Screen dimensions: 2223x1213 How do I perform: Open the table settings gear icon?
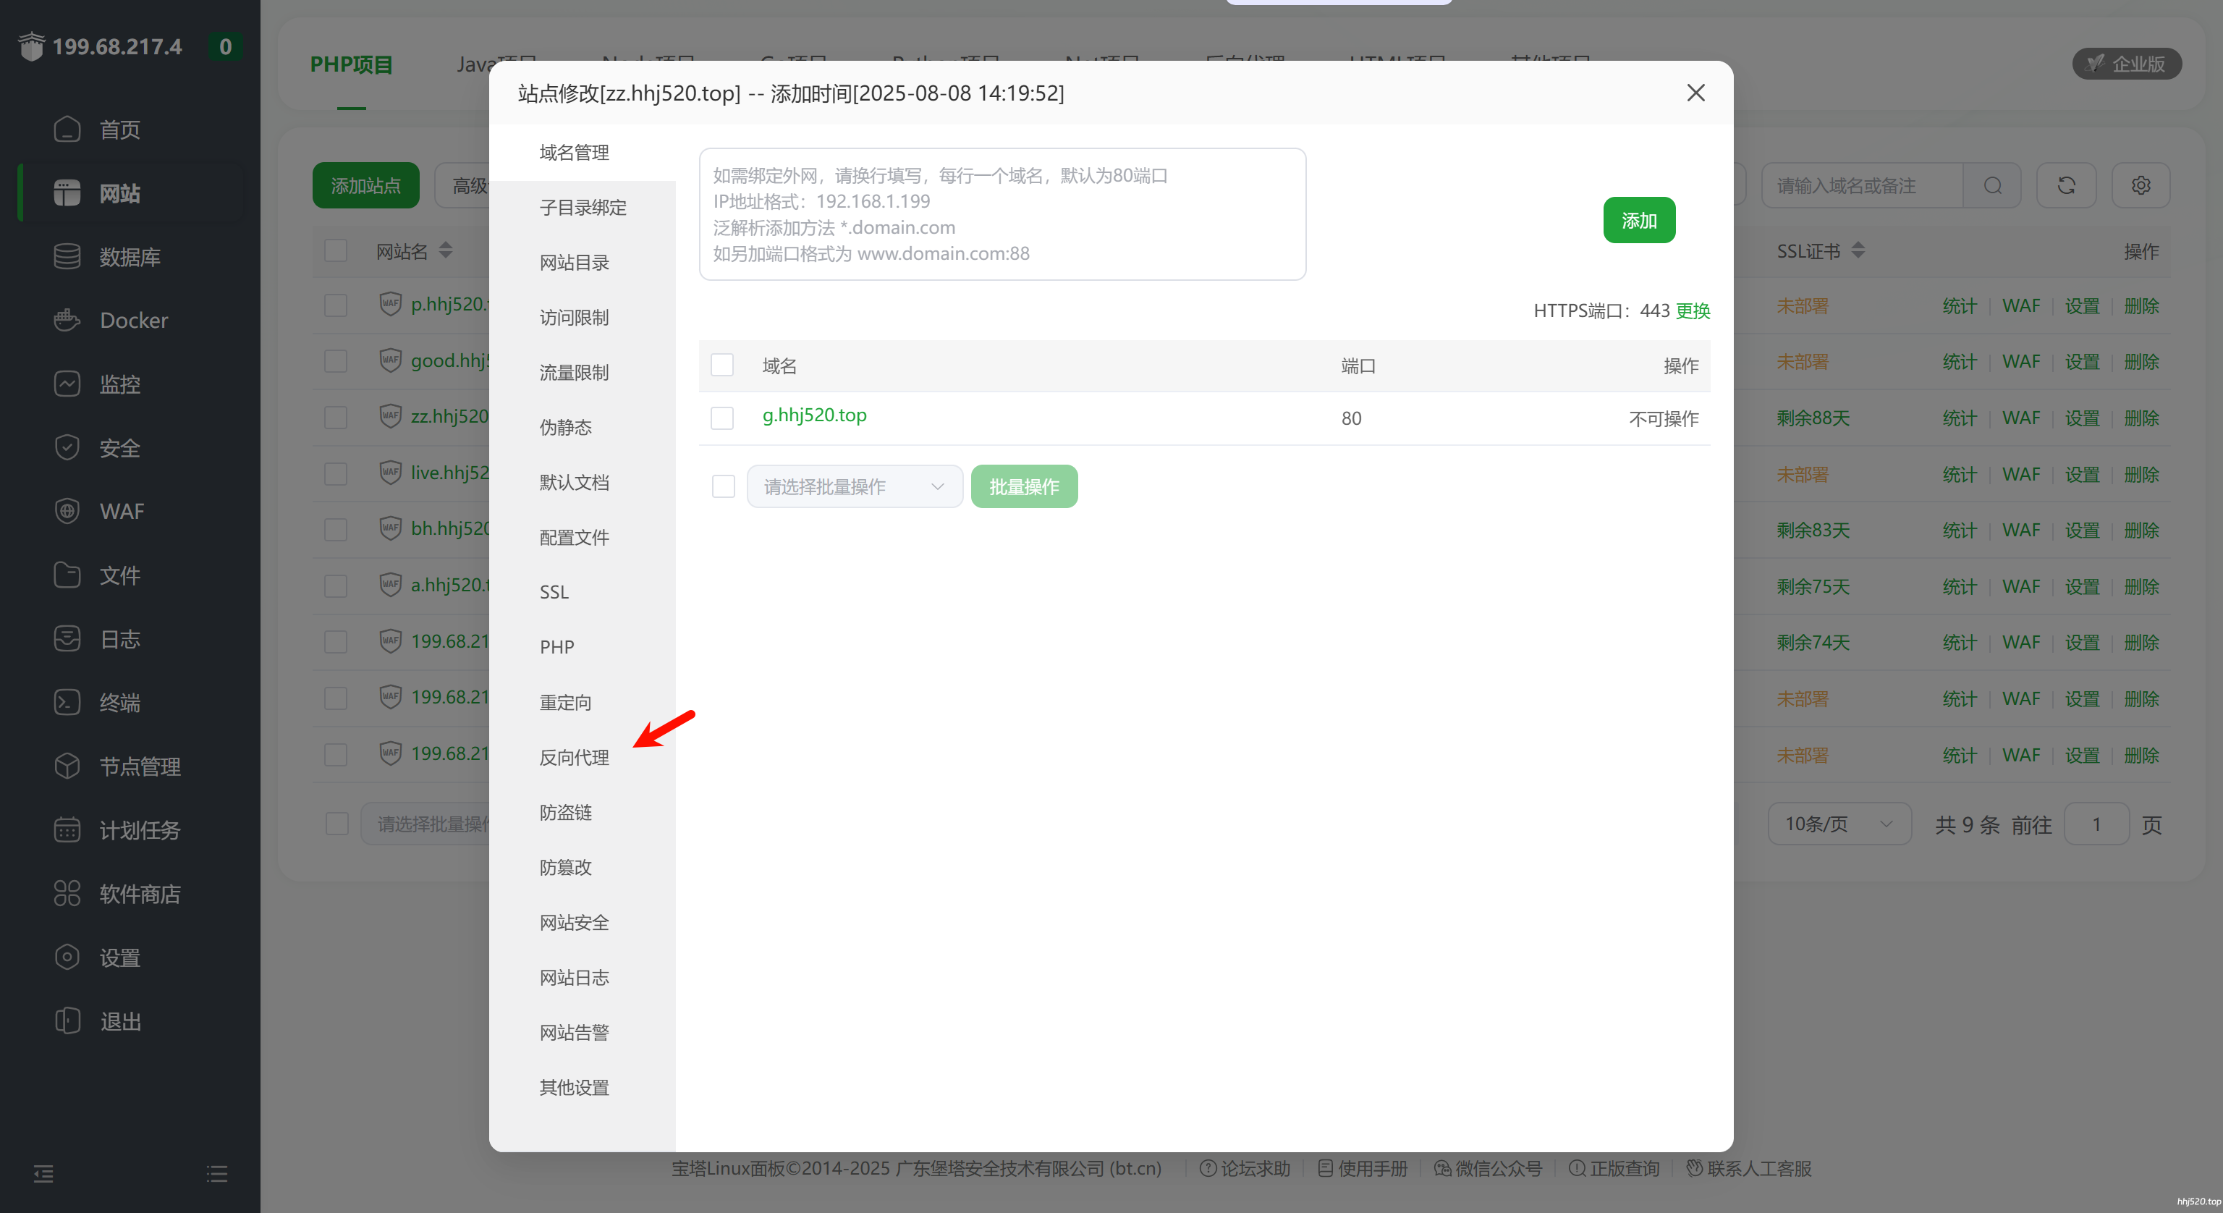coord(2141,185)
